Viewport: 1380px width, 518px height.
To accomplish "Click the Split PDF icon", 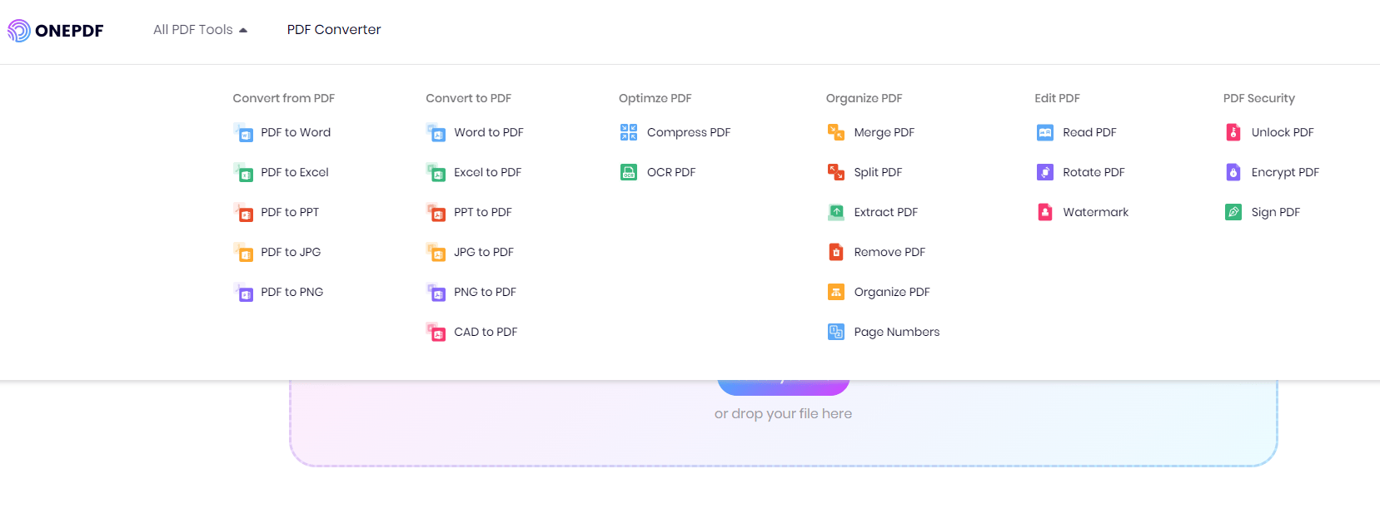I will point(836,172).
